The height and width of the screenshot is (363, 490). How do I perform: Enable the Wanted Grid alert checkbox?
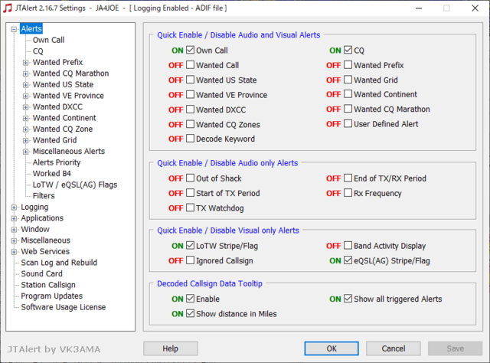[348, 80]
